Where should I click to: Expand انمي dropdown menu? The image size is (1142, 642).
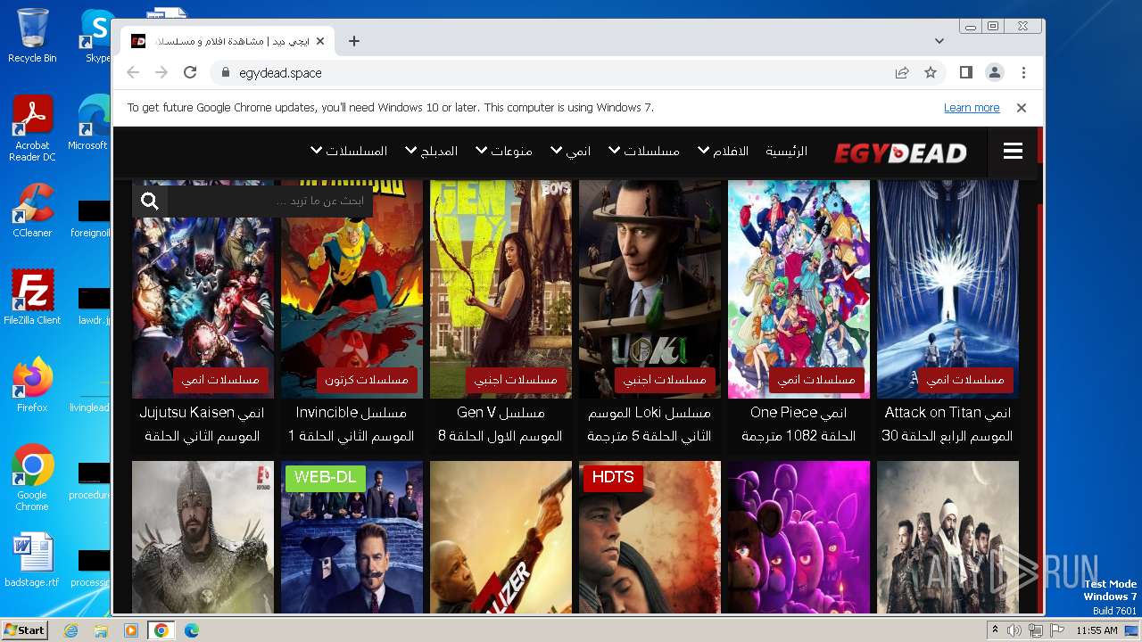click(x=571, y=152)
